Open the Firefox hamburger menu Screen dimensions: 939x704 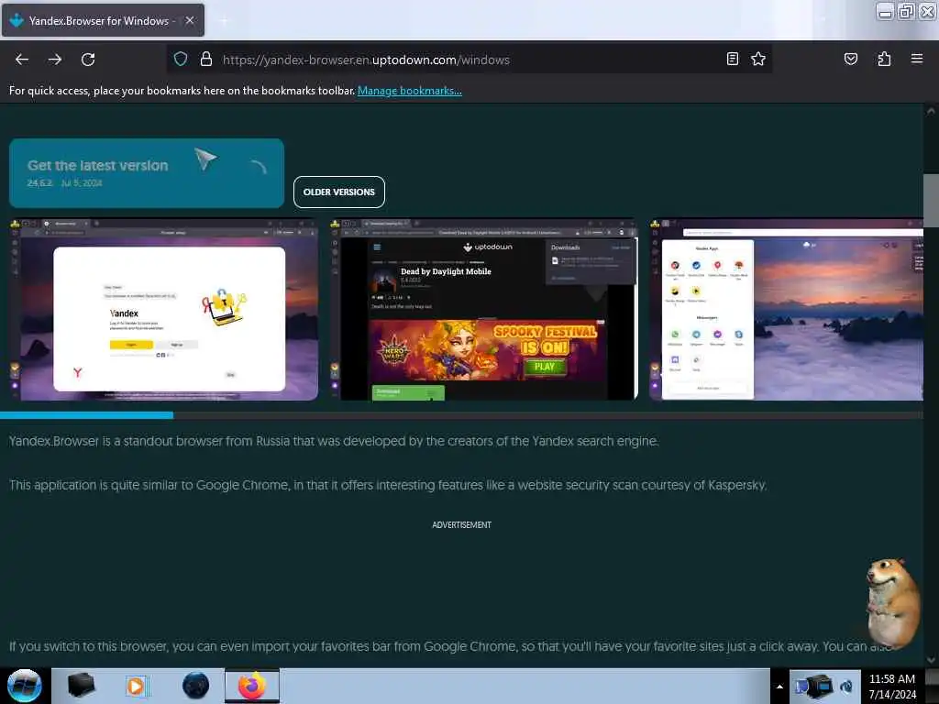916,59
